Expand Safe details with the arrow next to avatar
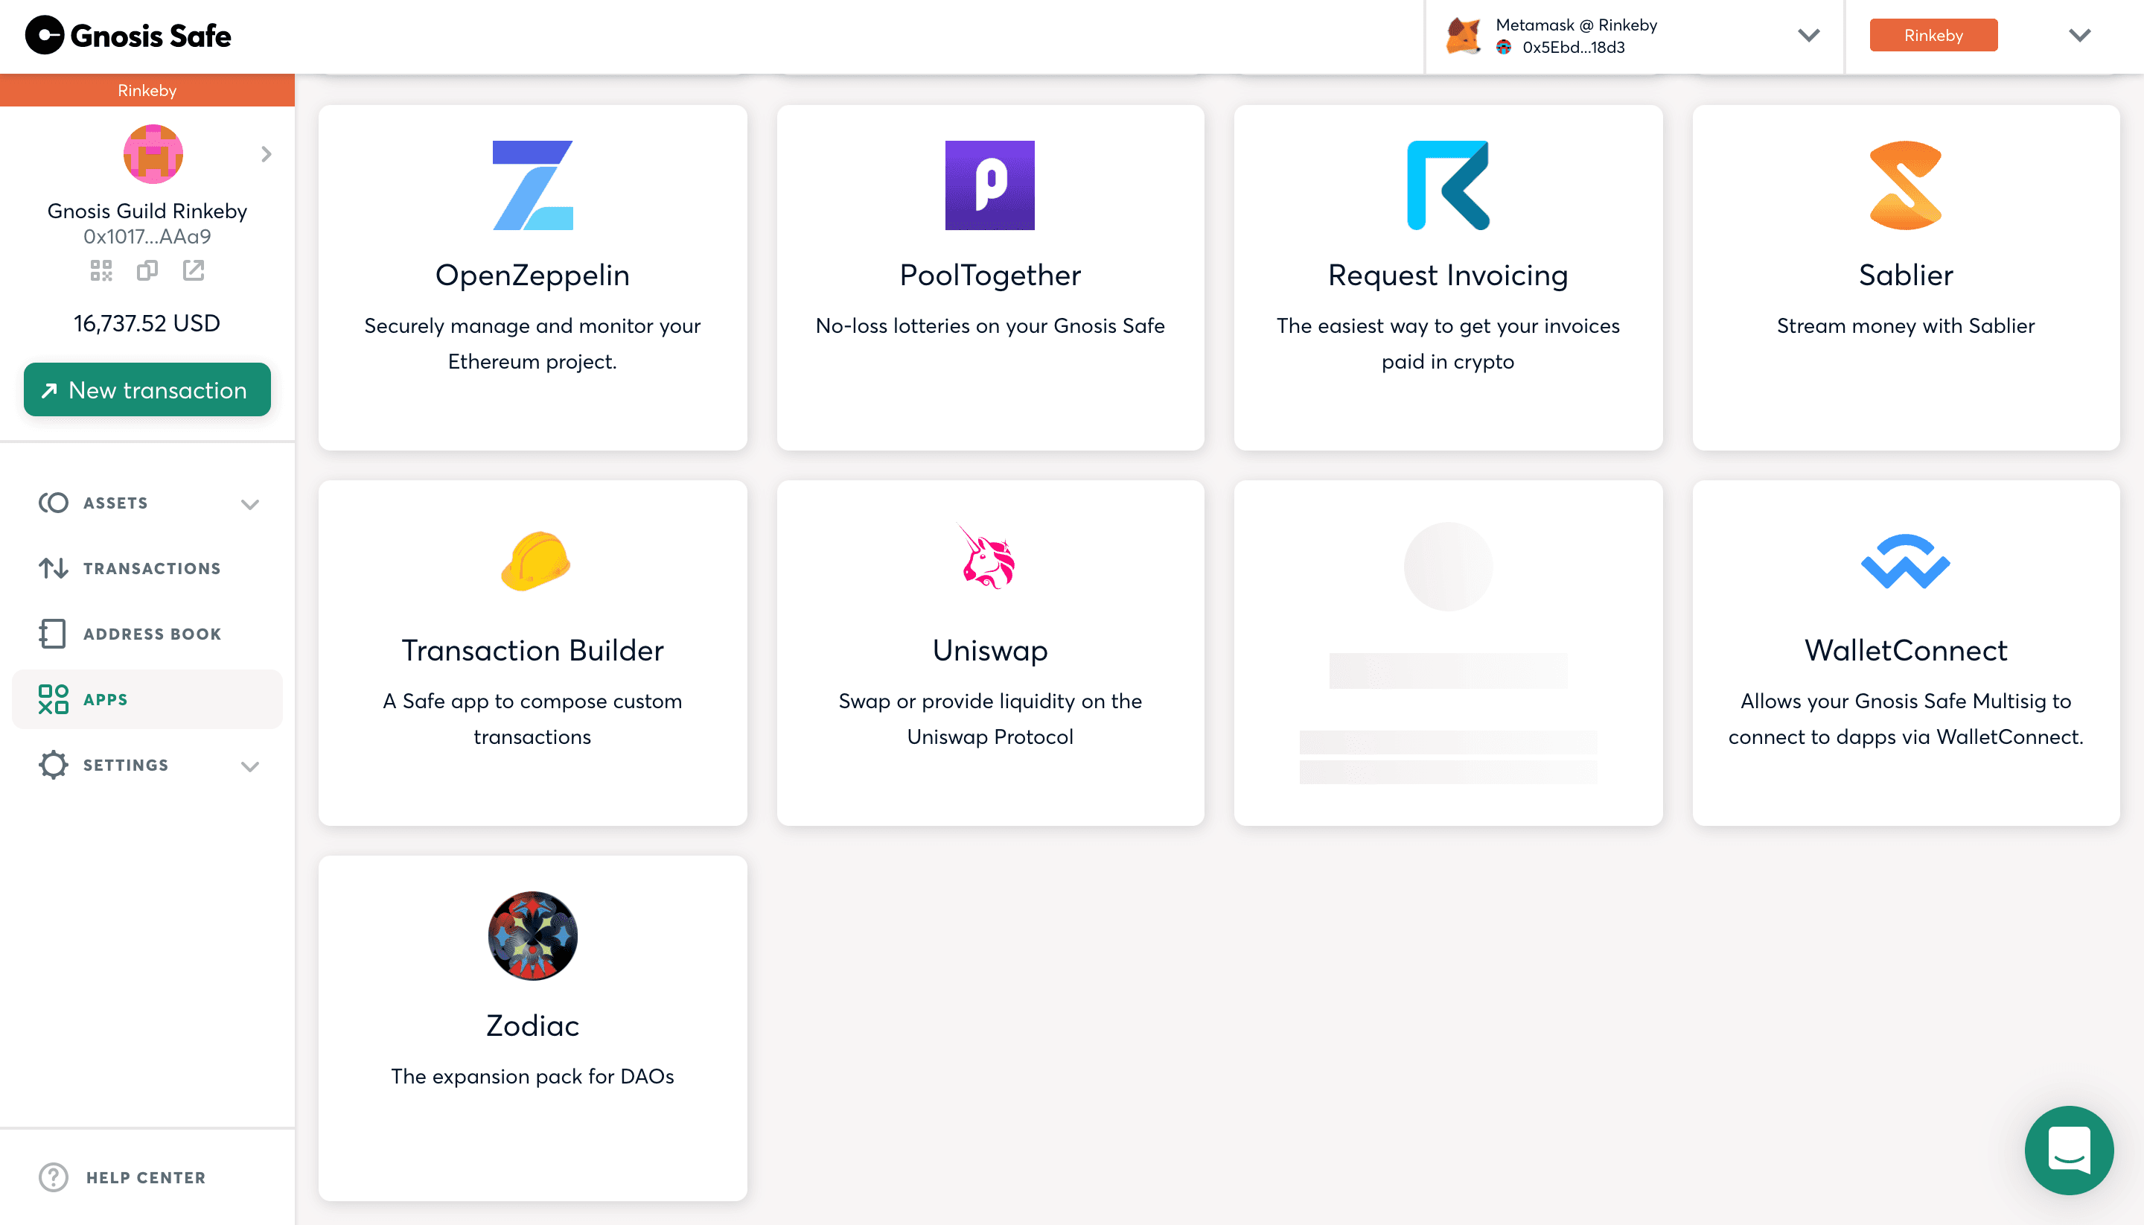Viewport: 2144px width, 1225px height. (266, 154)
